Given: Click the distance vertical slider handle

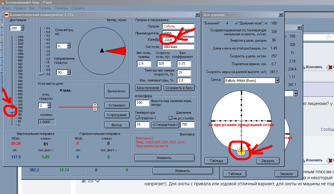Looking at the screenshot, I should 12,111.
